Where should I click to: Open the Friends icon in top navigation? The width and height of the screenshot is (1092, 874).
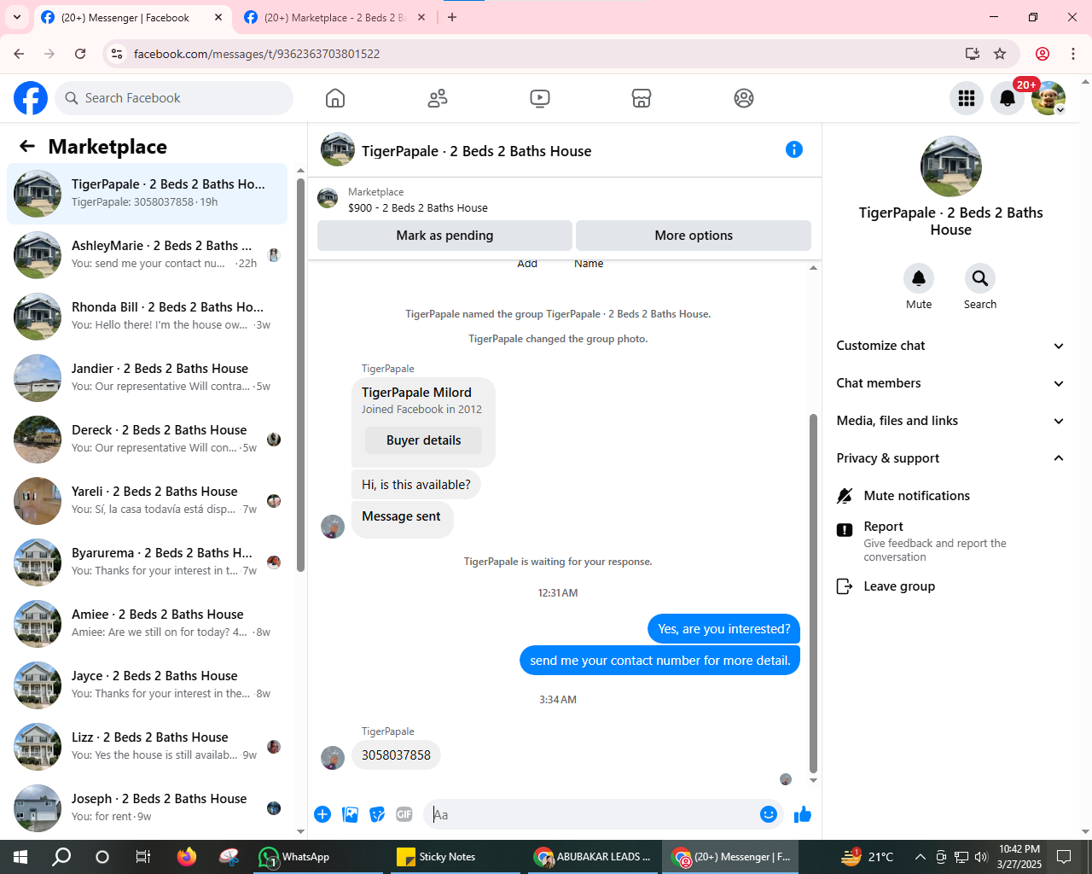click(438, 98)
